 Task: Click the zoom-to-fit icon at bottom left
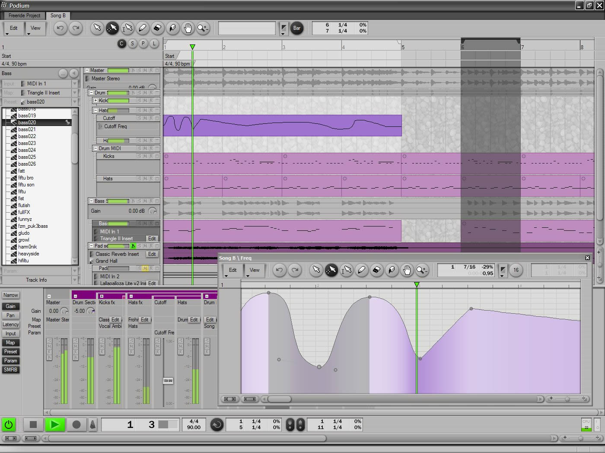[x=11, y=438]
